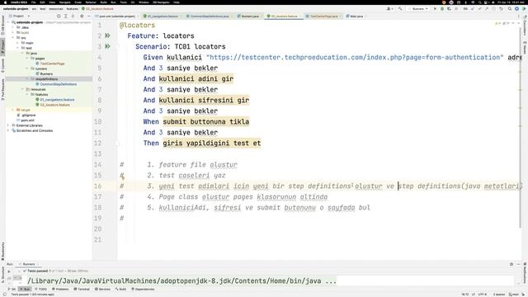Open the Runners run configuration dropdown
This screenshot has height=297, width=528.
(418, 9)
